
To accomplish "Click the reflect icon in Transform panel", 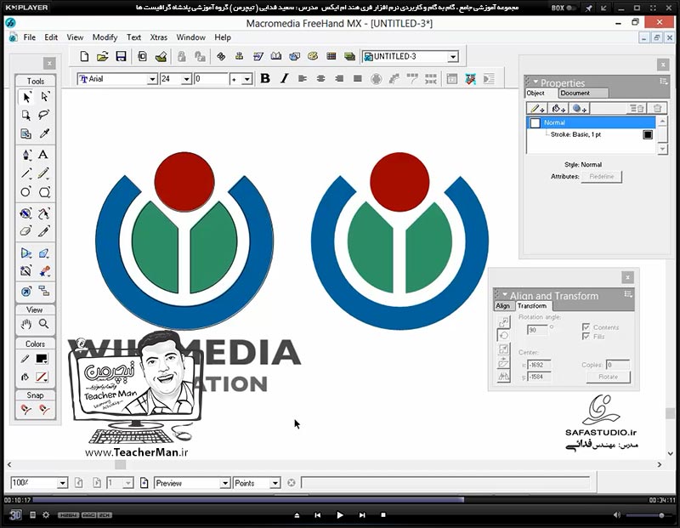I will [x=503, y=376].
